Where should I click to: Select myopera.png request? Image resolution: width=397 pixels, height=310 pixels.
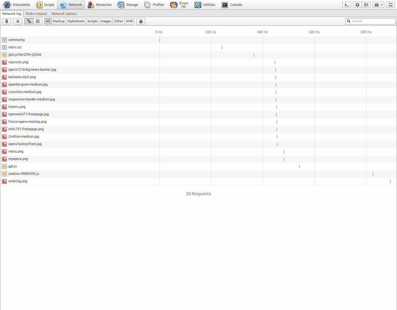(x=198, y=159)
